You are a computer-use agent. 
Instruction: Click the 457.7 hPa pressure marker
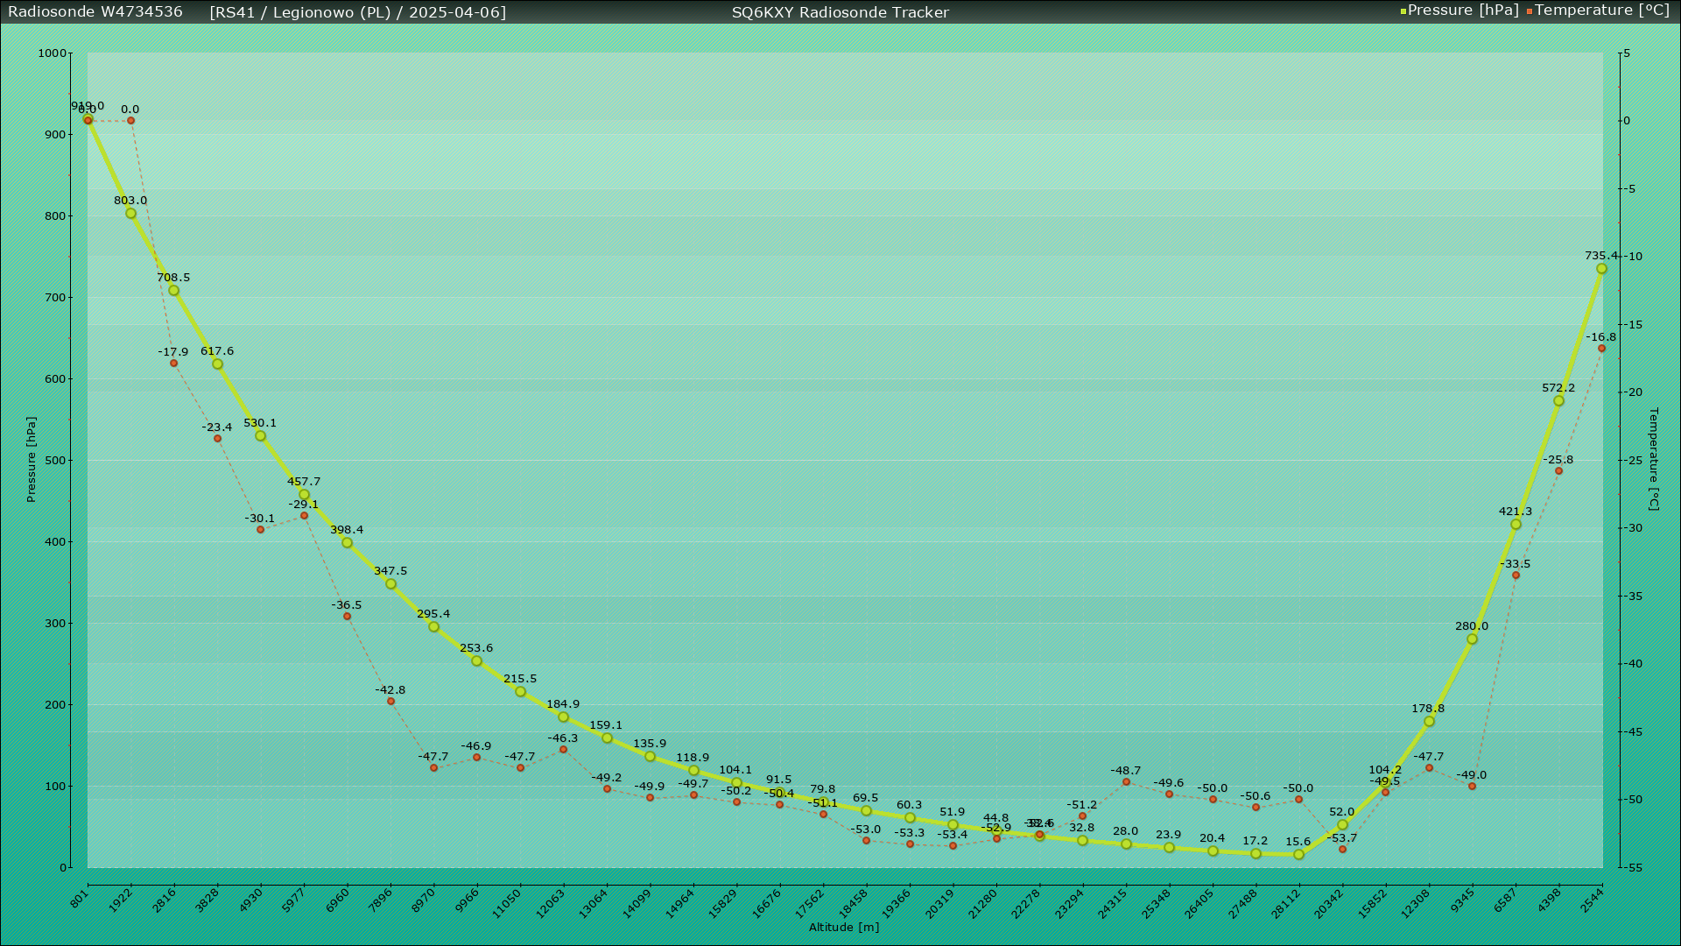304,495
